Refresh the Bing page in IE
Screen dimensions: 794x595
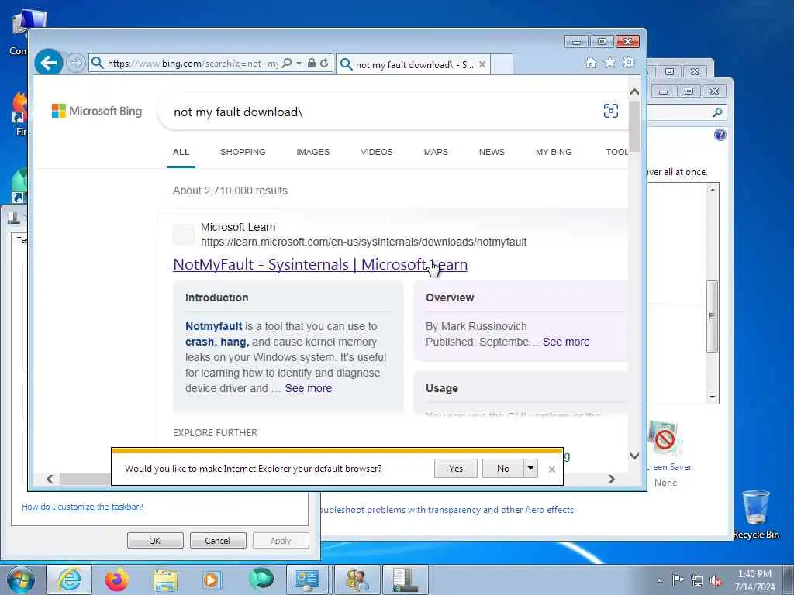(325, 64)
